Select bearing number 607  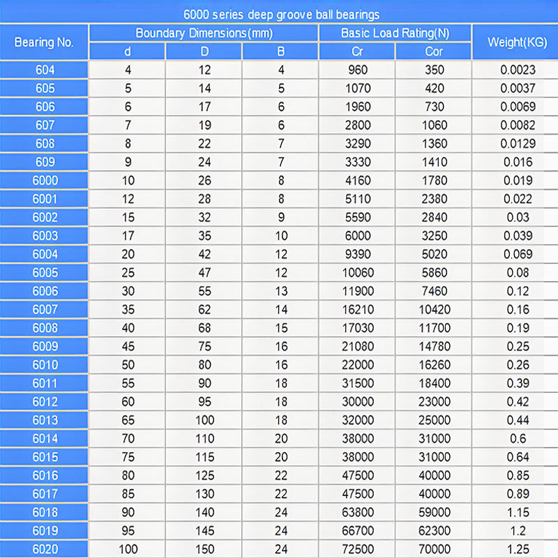click(x=45, y=126)
